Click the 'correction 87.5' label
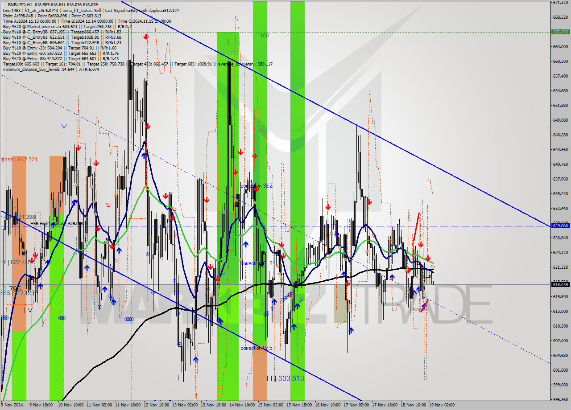The width and height of the screenshot is (571, 410). tap(257, 348)
